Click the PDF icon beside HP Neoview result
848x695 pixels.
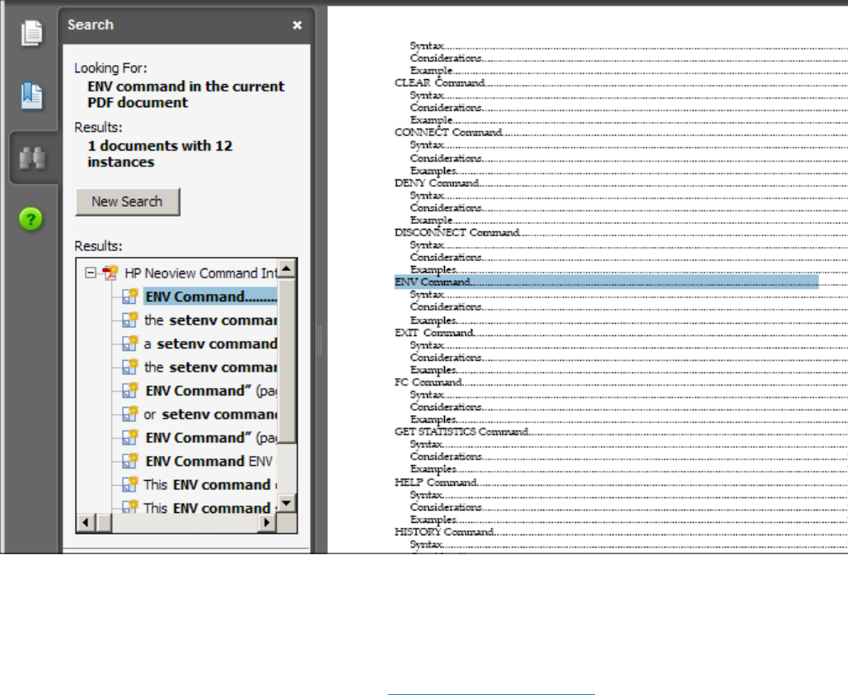click(x=111, y=273)
